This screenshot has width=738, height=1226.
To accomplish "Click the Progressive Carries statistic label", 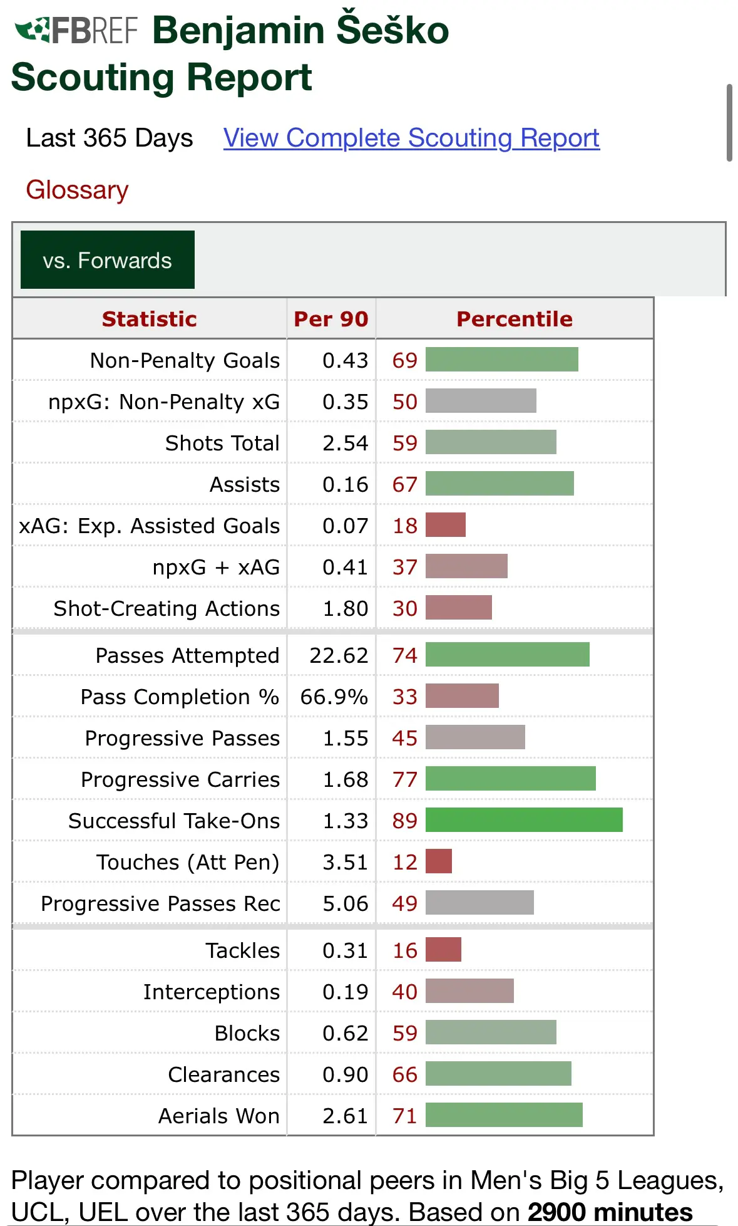I will [x=180, y=779].
